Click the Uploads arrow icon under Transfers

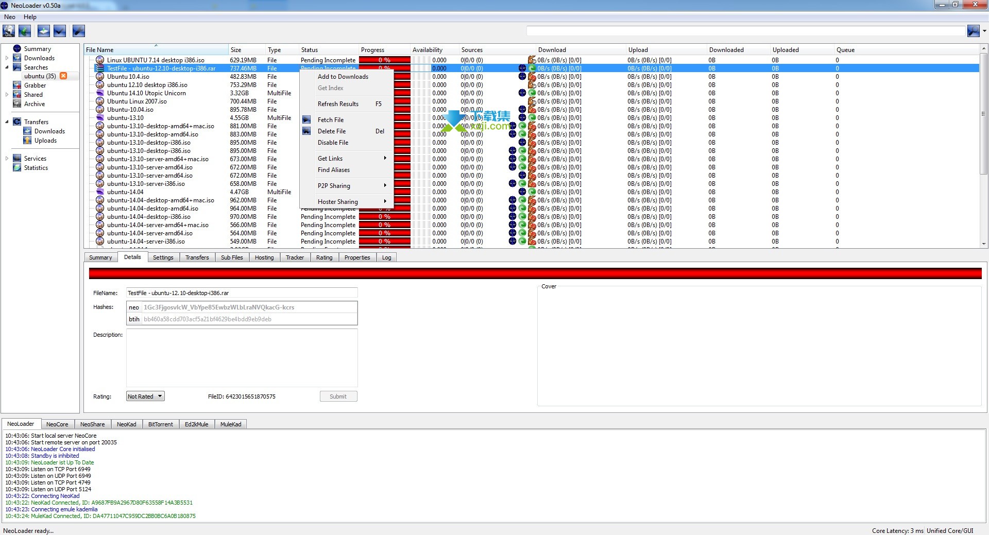pyautogui.click(x=27, y=141)
